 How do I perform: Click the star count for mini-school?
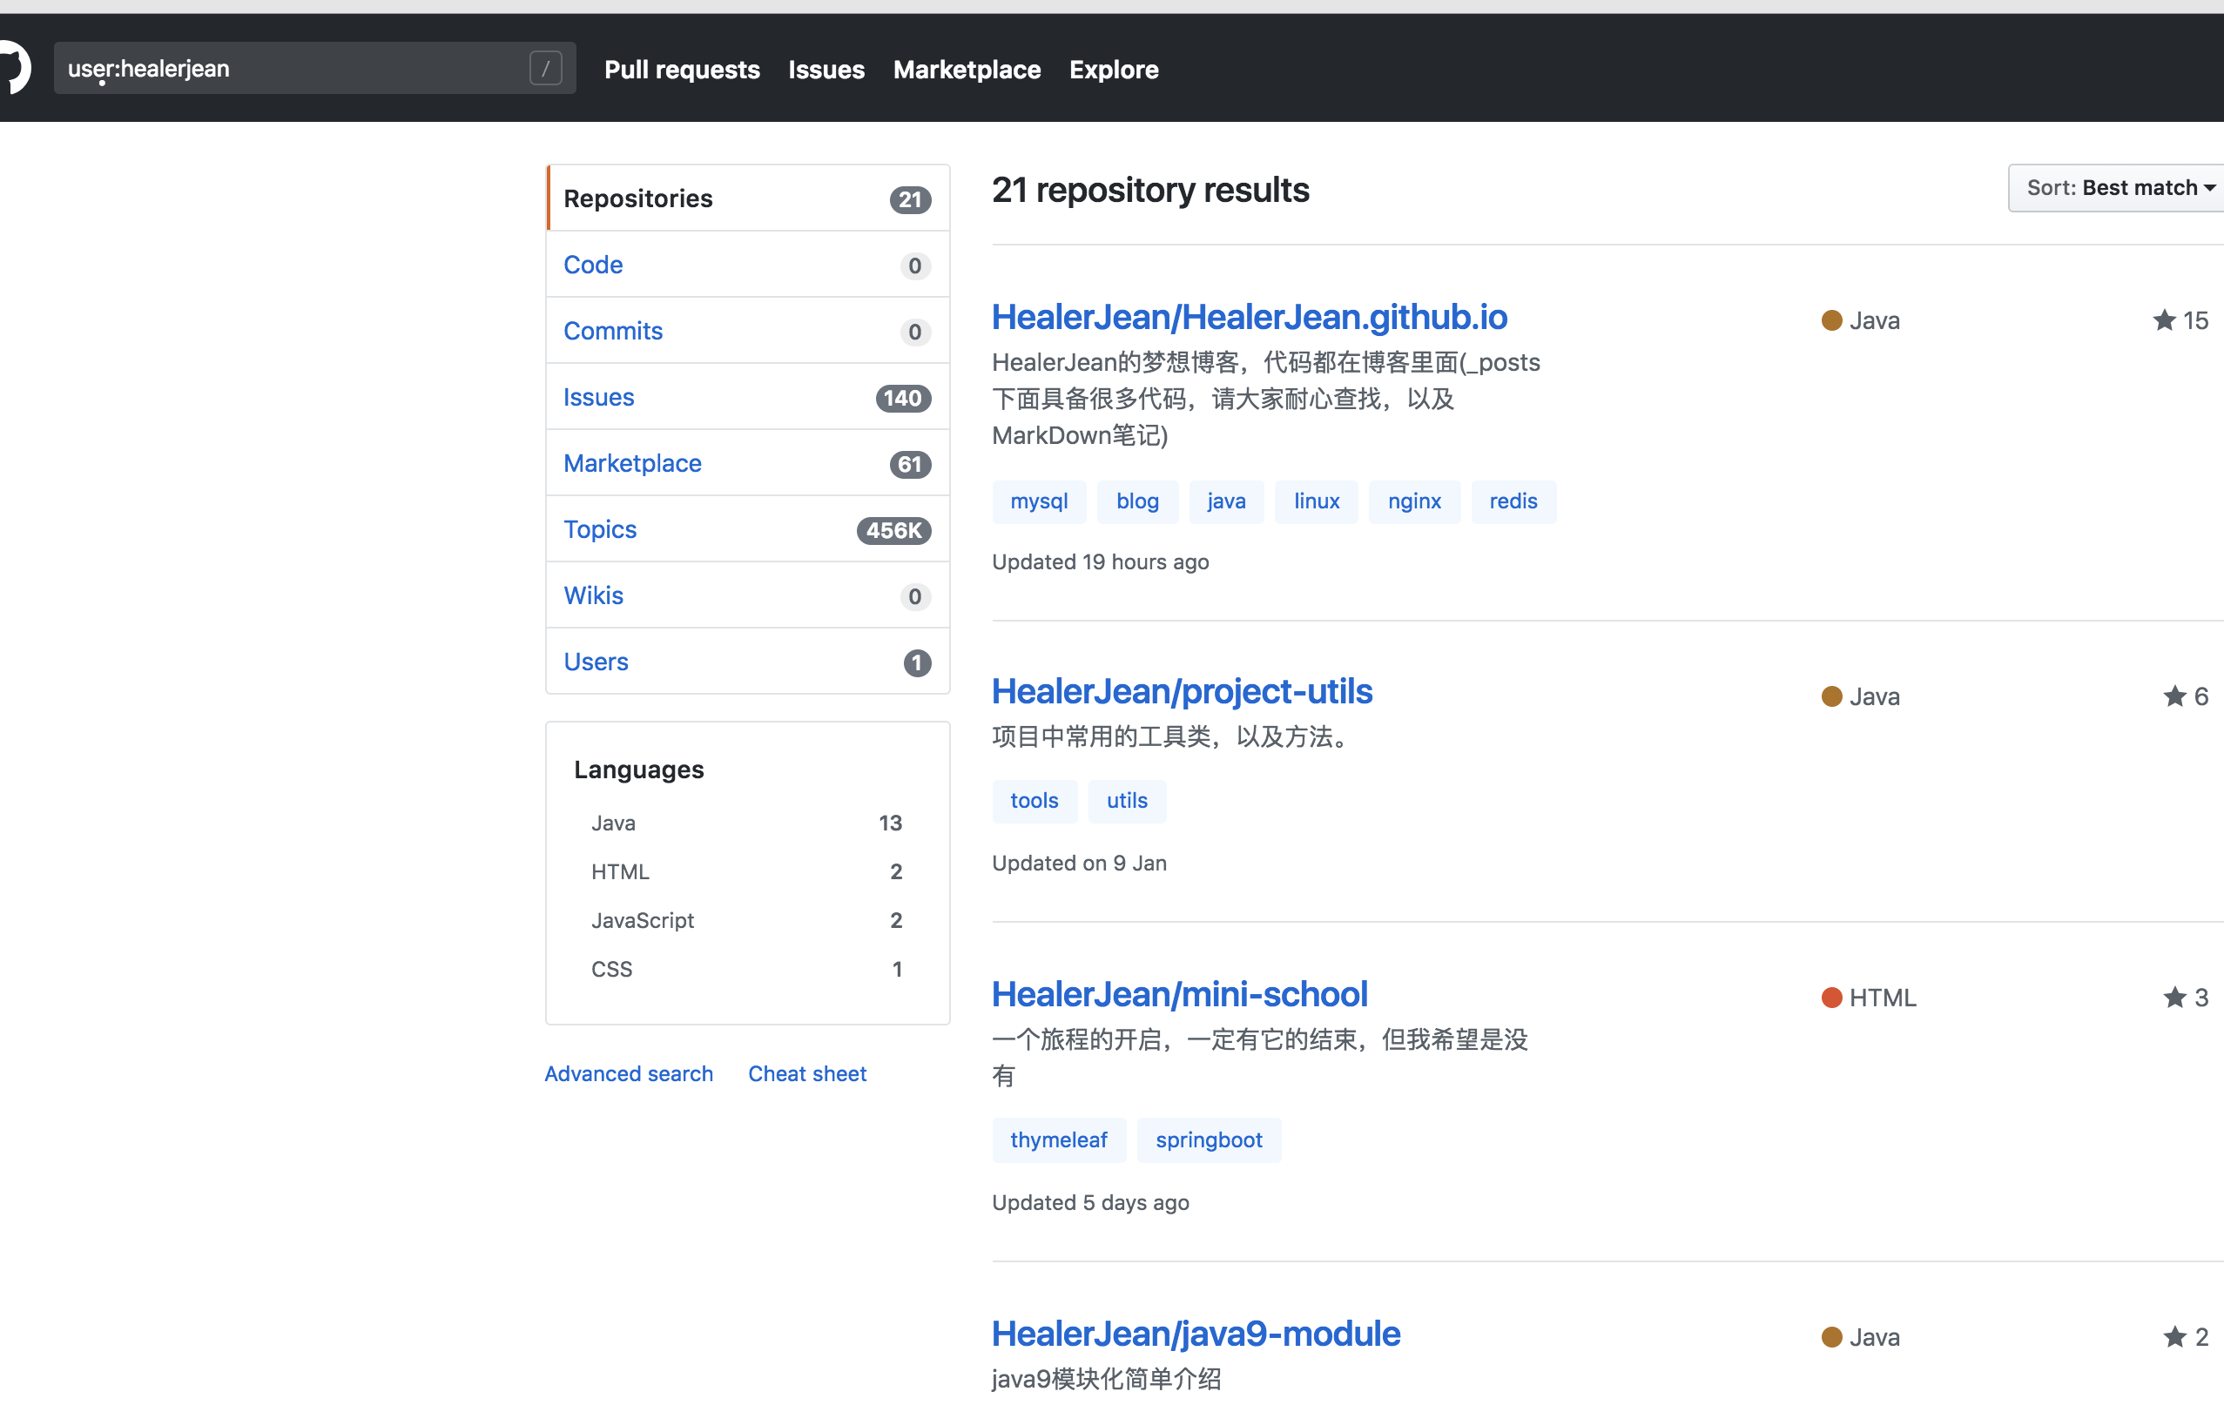(x=2200, y=997)
